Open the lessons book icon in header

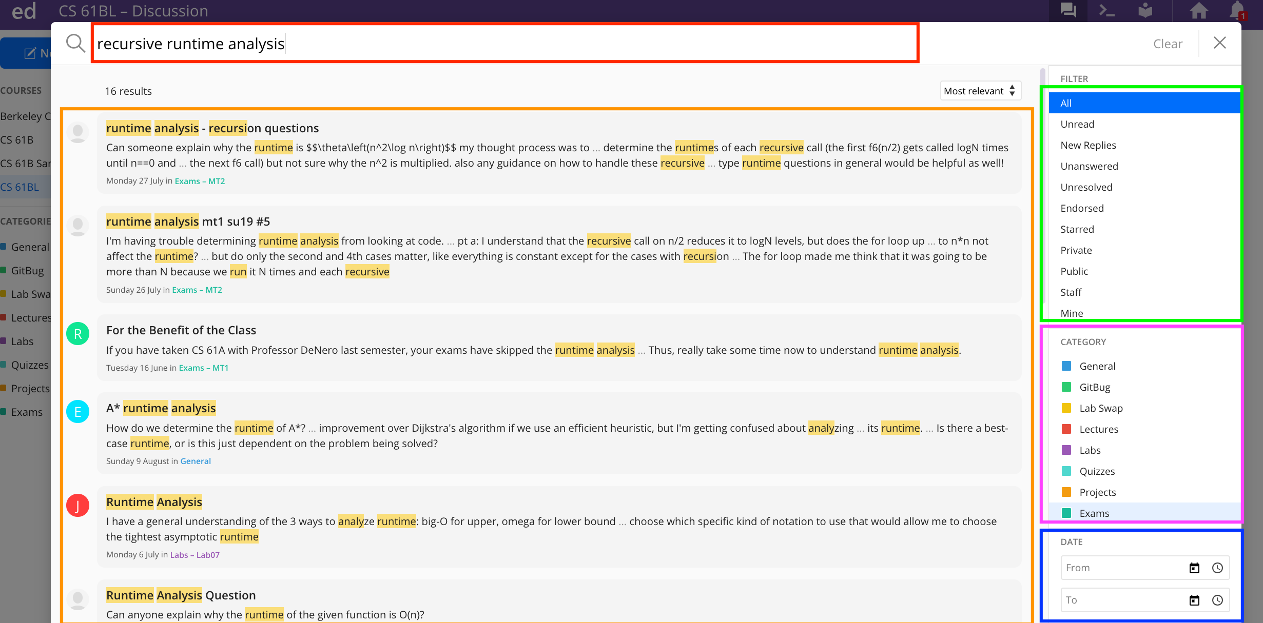pyautogui.click(x=1145, y=10)
